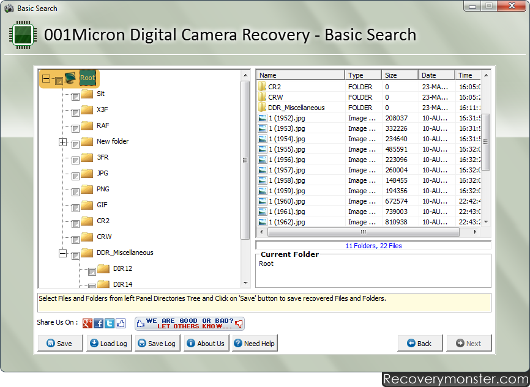
Task: Click the DIR12 folder icon in tree
Action: coord(103,268)
